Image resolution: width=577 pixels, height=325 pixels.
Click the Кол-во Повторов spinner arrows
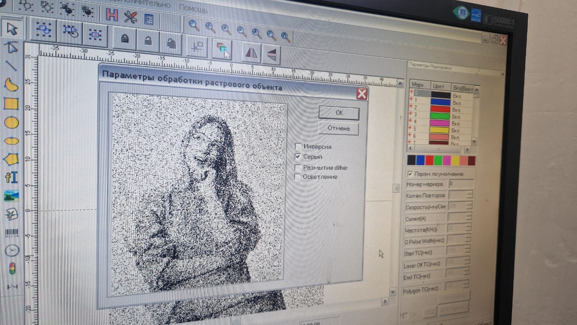[x=470, y=195]
